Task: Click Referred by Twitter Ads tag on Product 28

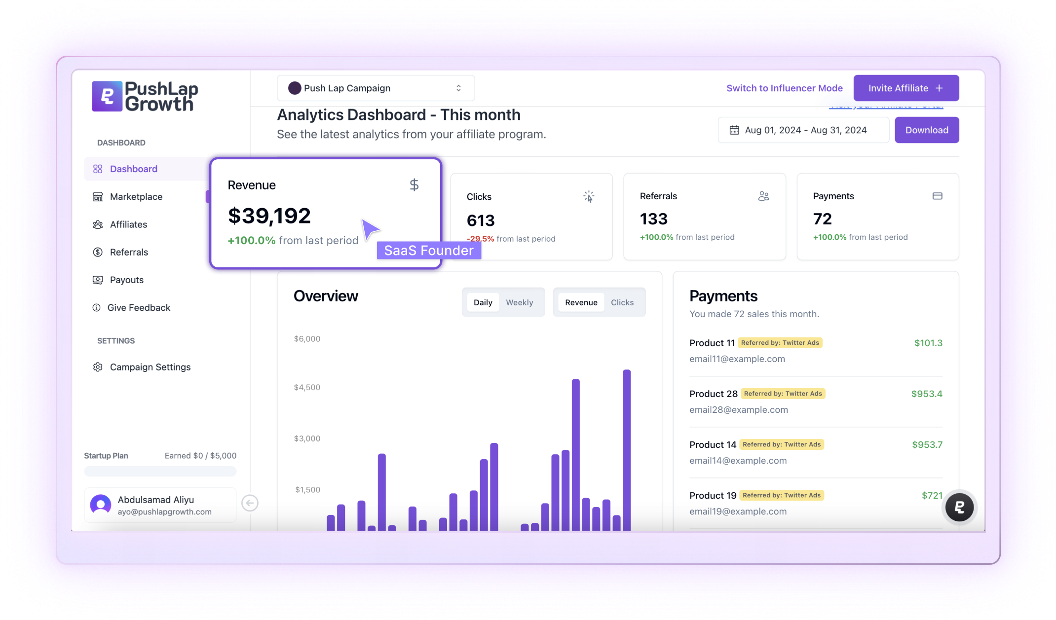Action: (783, 394)
